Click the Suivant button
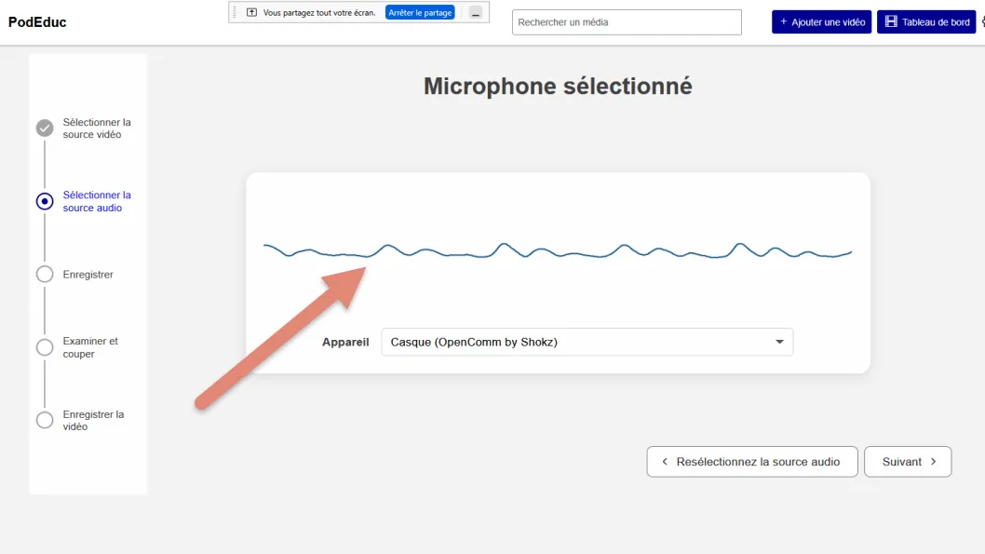The width and height of the screenshot is (985, 554). pyautogui.click(x=908, y=462)
